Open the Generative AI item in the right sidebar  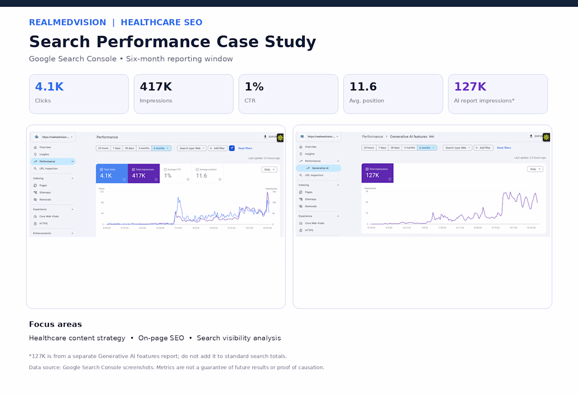(319, 168)
